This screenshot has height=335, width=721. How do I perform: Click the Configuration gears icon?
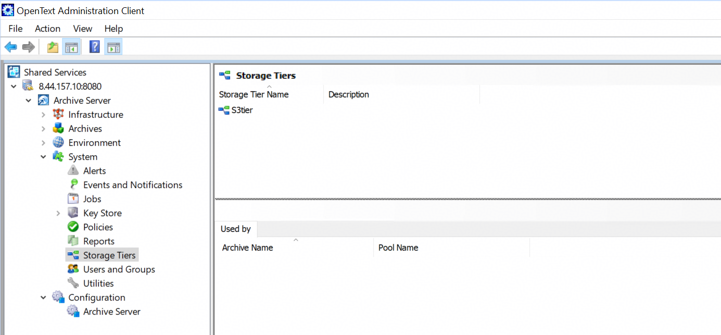58,297
